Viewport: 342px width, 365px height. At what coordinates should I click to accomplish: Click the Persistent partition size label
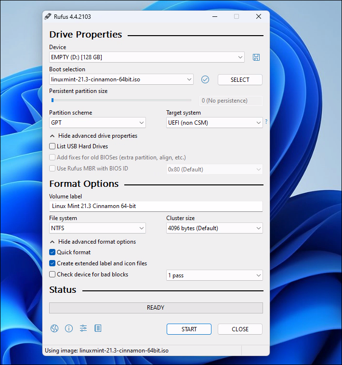click(x=79, y=91)
